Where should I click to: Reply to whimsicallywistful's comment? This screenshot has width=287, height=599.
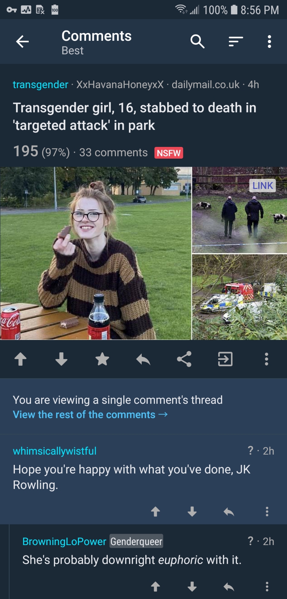pyautogui.click(x=229, y=511)
